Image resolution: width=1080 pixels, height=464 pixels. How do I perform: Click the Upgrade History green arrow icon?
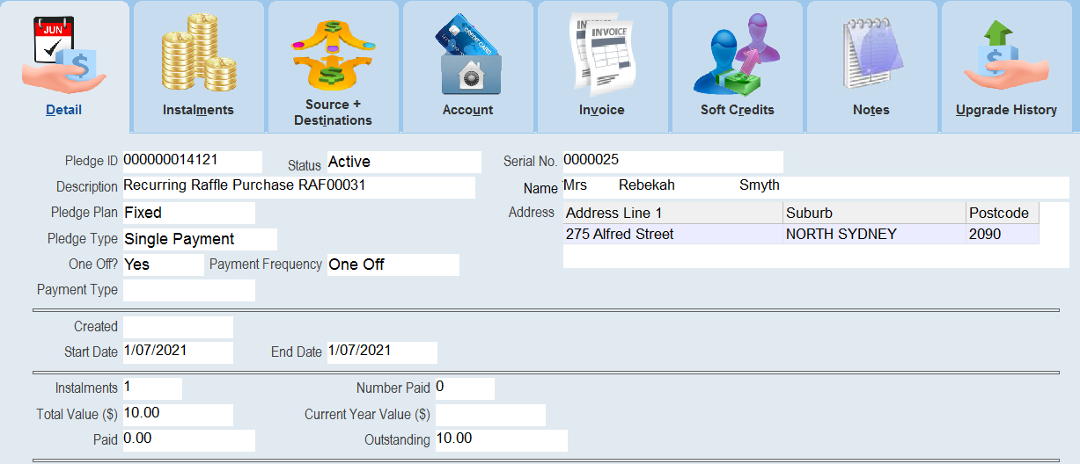tap(1006, 55)
